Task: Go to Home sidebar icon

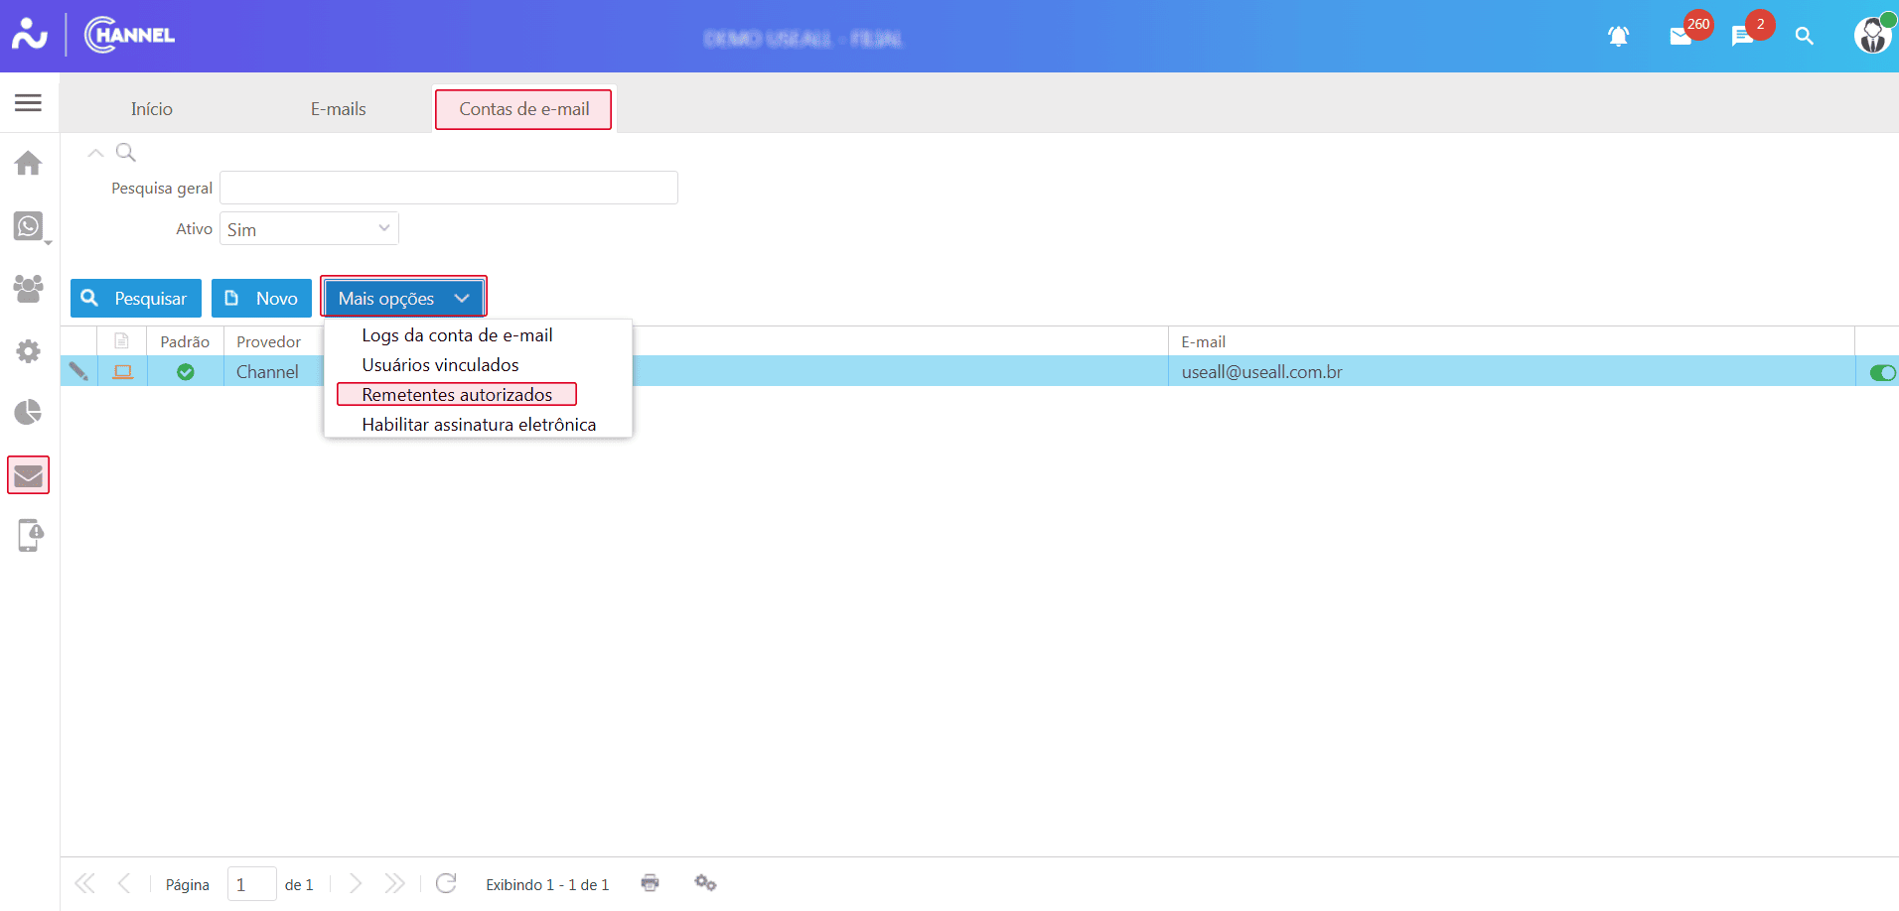Action: click(x=28, y=163)
